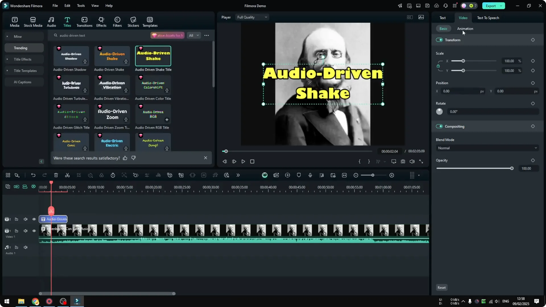Split the clip with the scissors tool

[67, 175]
